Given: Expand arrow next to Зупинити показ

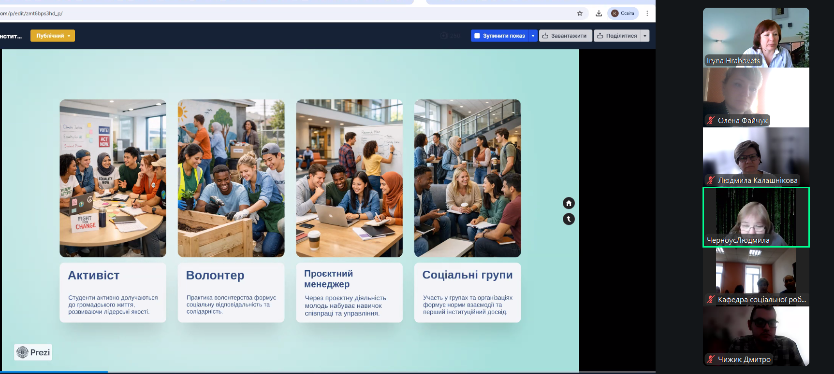Looking at the screenshot, I should point(533,36).
